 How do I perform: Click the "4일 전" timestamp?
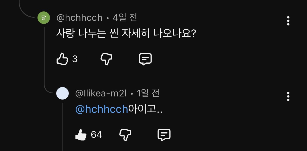tap(125, 18)
